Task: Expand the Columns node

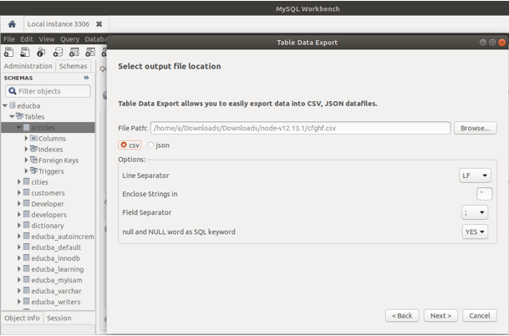Action: coord(26,138)
